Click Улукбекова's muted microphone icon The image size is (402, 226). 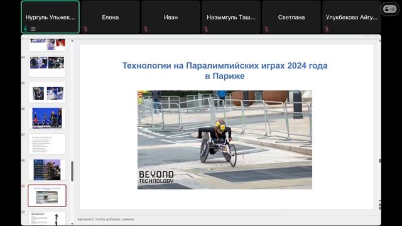pyautogui.click(x=327, y=29)
